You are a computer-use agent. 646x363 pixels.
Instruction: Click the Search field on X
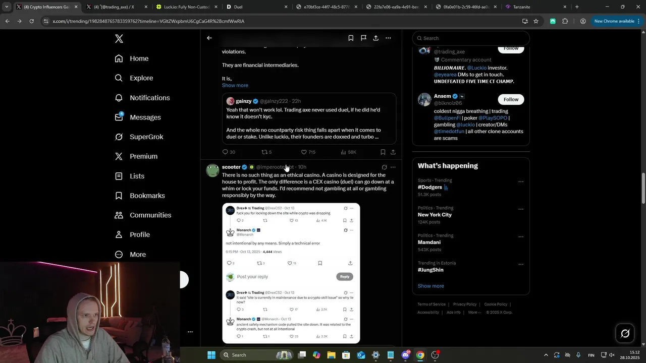(471, 38)
